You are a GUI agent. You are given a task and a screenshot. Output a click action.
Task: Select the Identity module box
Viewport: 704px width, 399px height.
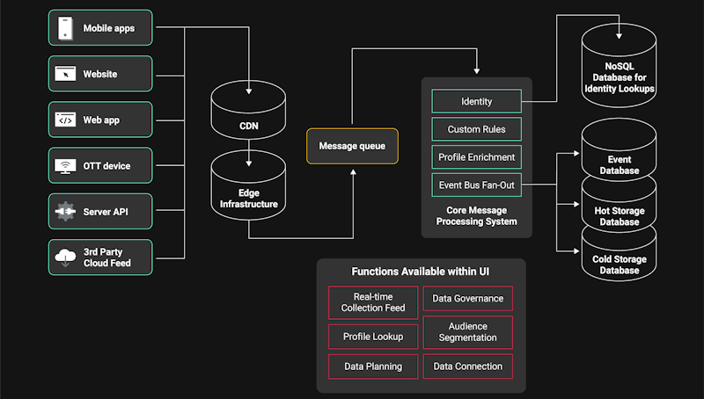coord(476,101)
